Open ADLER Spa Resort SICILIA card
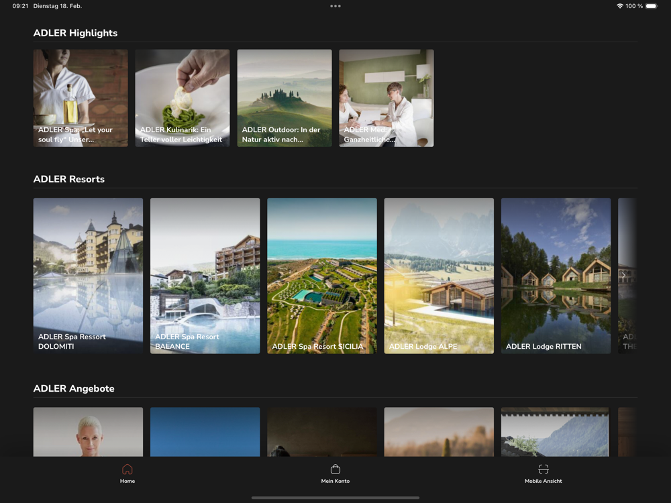This screenshot has width=671, height=503. (x=322, y=276)
